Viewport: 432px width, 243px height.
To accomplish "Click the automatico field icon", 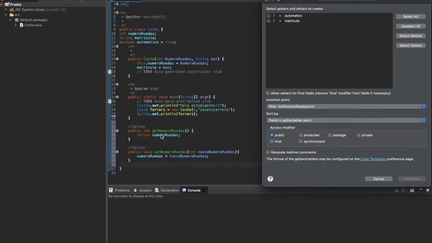I will point(280,16).
